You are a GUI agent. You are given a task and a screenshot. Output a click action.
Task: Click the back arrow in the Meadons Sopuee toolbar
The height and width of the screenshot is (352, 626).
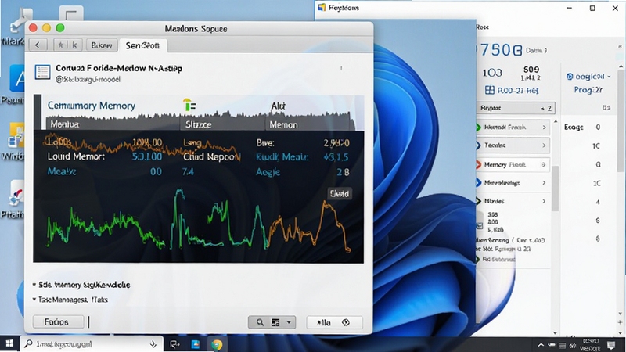point(38,45)
